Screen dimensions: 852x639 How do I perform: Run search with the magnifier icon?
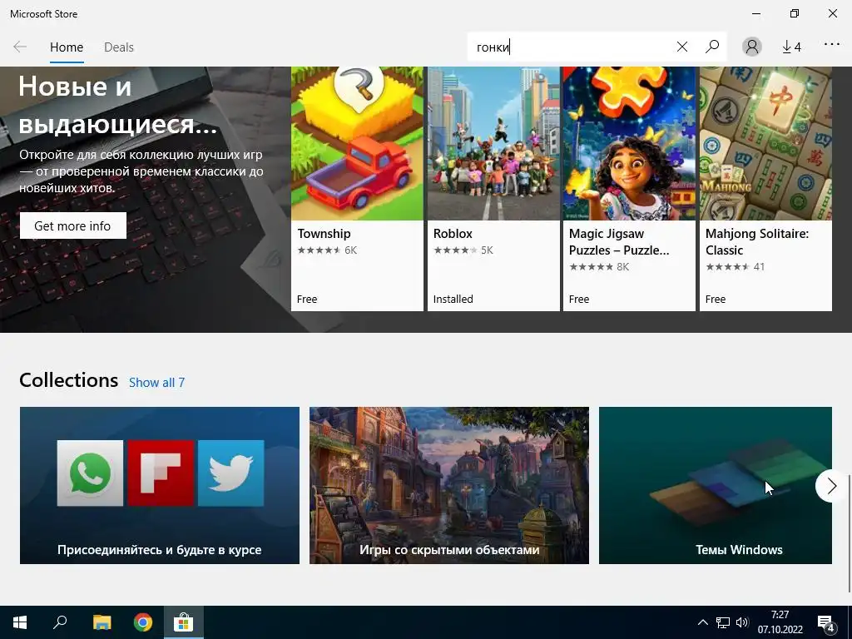(712, 47)
